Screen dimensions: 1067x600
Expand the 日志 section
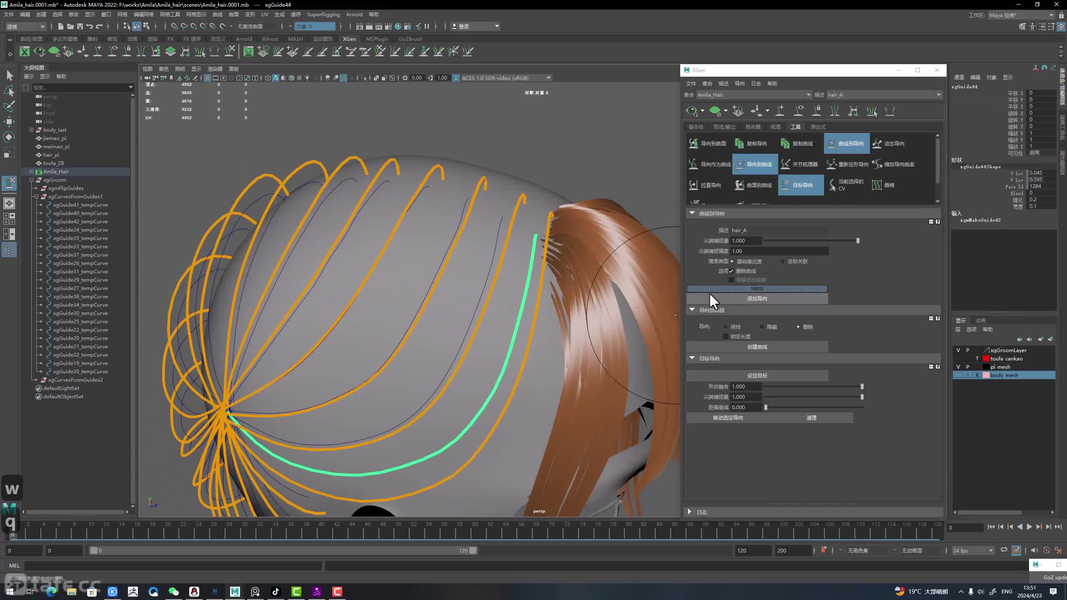690,512
